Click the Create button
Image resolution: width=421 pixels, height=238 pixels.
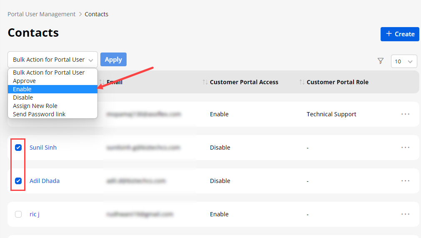click(399, 34)
